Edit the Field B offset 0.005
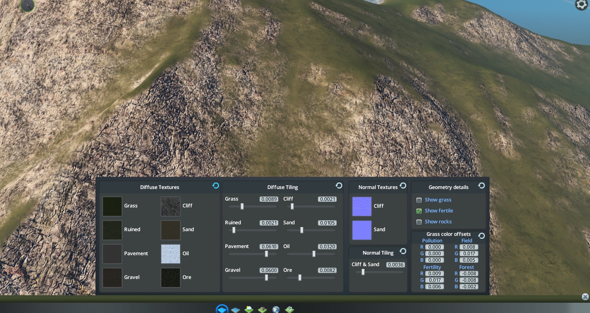 pos(469,260)
